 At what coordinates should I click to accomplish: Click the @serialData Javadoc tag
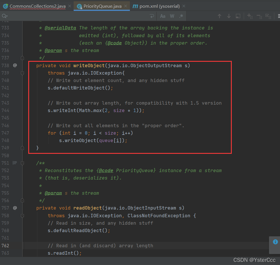pos(60,28)
